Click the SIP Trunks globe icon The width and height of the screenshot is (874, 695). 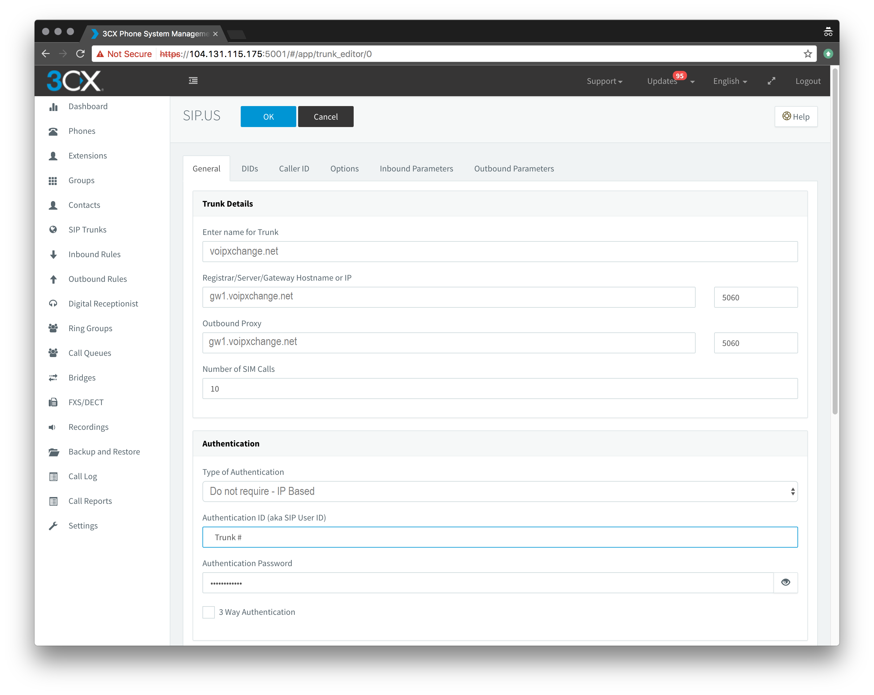53,230
